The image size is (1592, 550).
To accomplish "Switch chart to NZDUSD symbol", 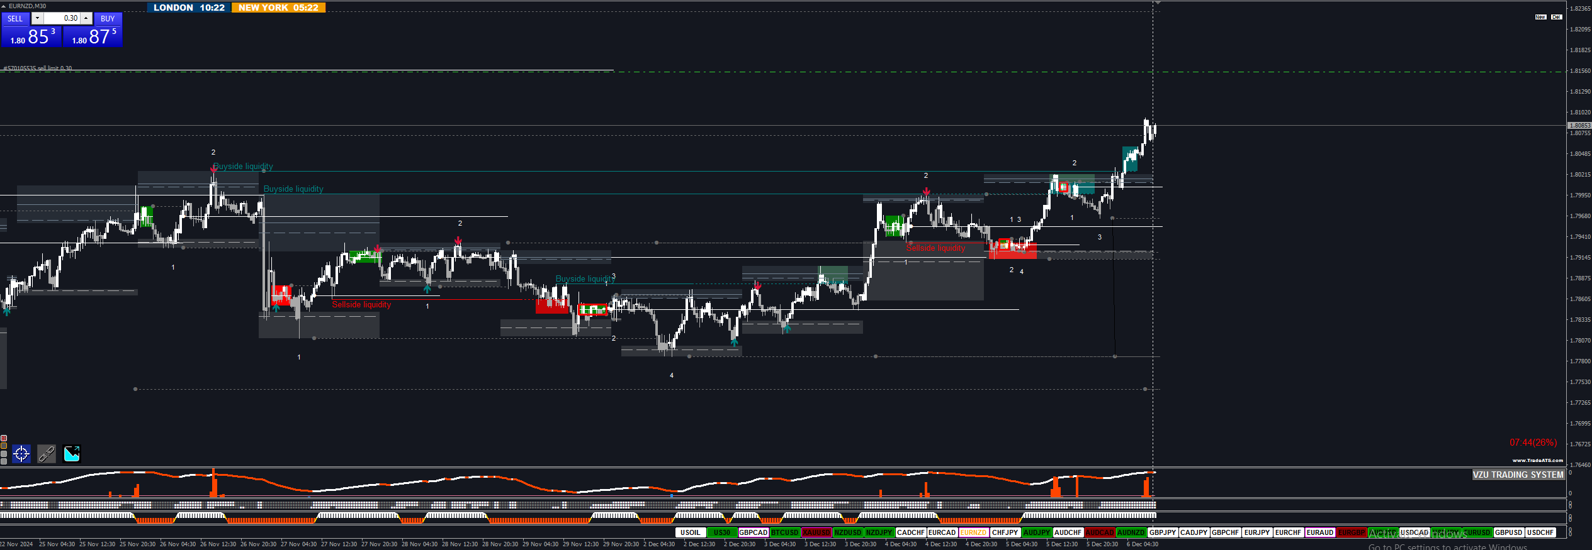I will (848, 532).
